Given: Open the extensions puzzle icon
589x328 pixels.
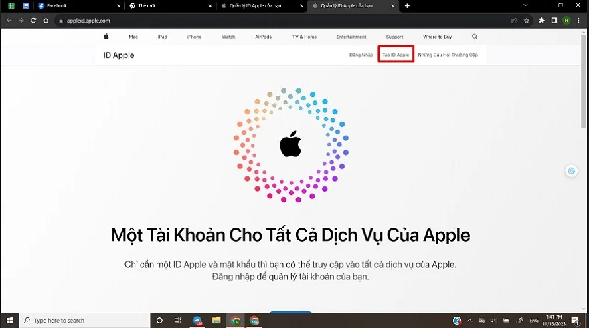Looking at the screenshot, I should click(x=541, y=21).
